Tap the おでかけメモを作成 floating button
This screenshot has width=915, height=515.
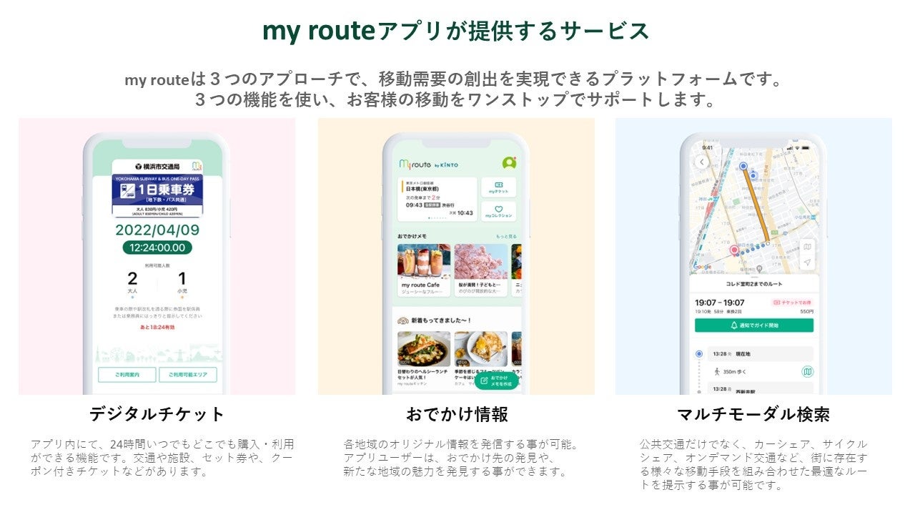click(x=495, y=381)
